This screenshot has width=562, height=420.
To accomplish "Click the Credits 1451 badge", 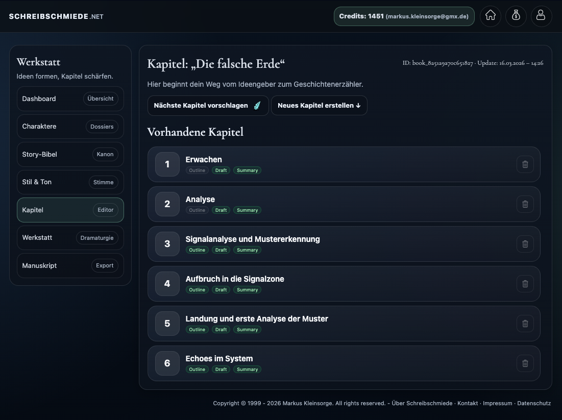I will (404, 16).
